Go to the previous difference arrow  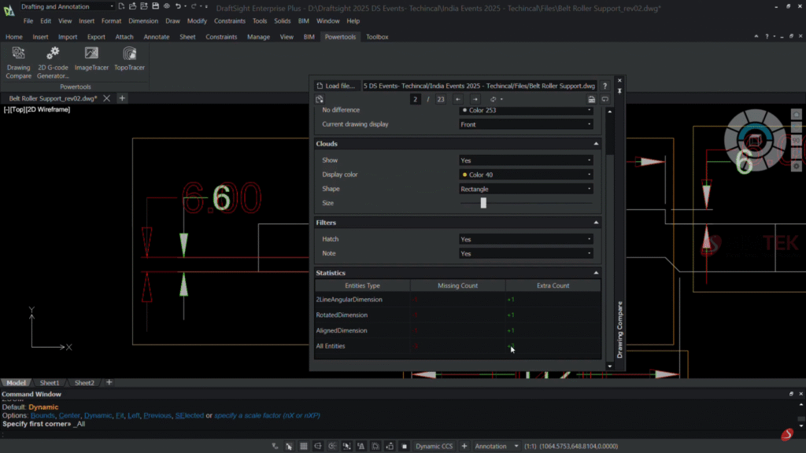pyautogui.click(x=458, y=99)
